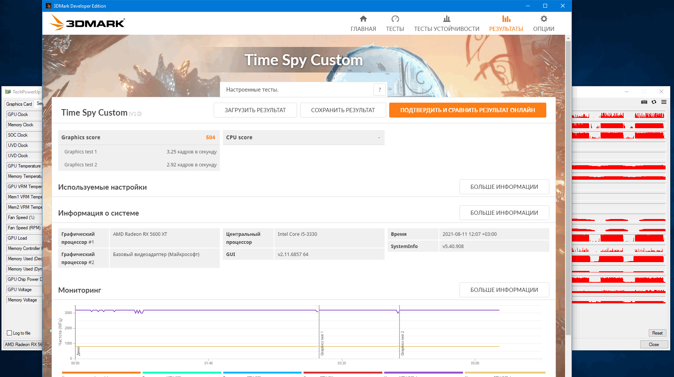Minimize the 3DMark Developer Edition window
The width and height of the screenshot is (674, 377).
tap(528, 6)
